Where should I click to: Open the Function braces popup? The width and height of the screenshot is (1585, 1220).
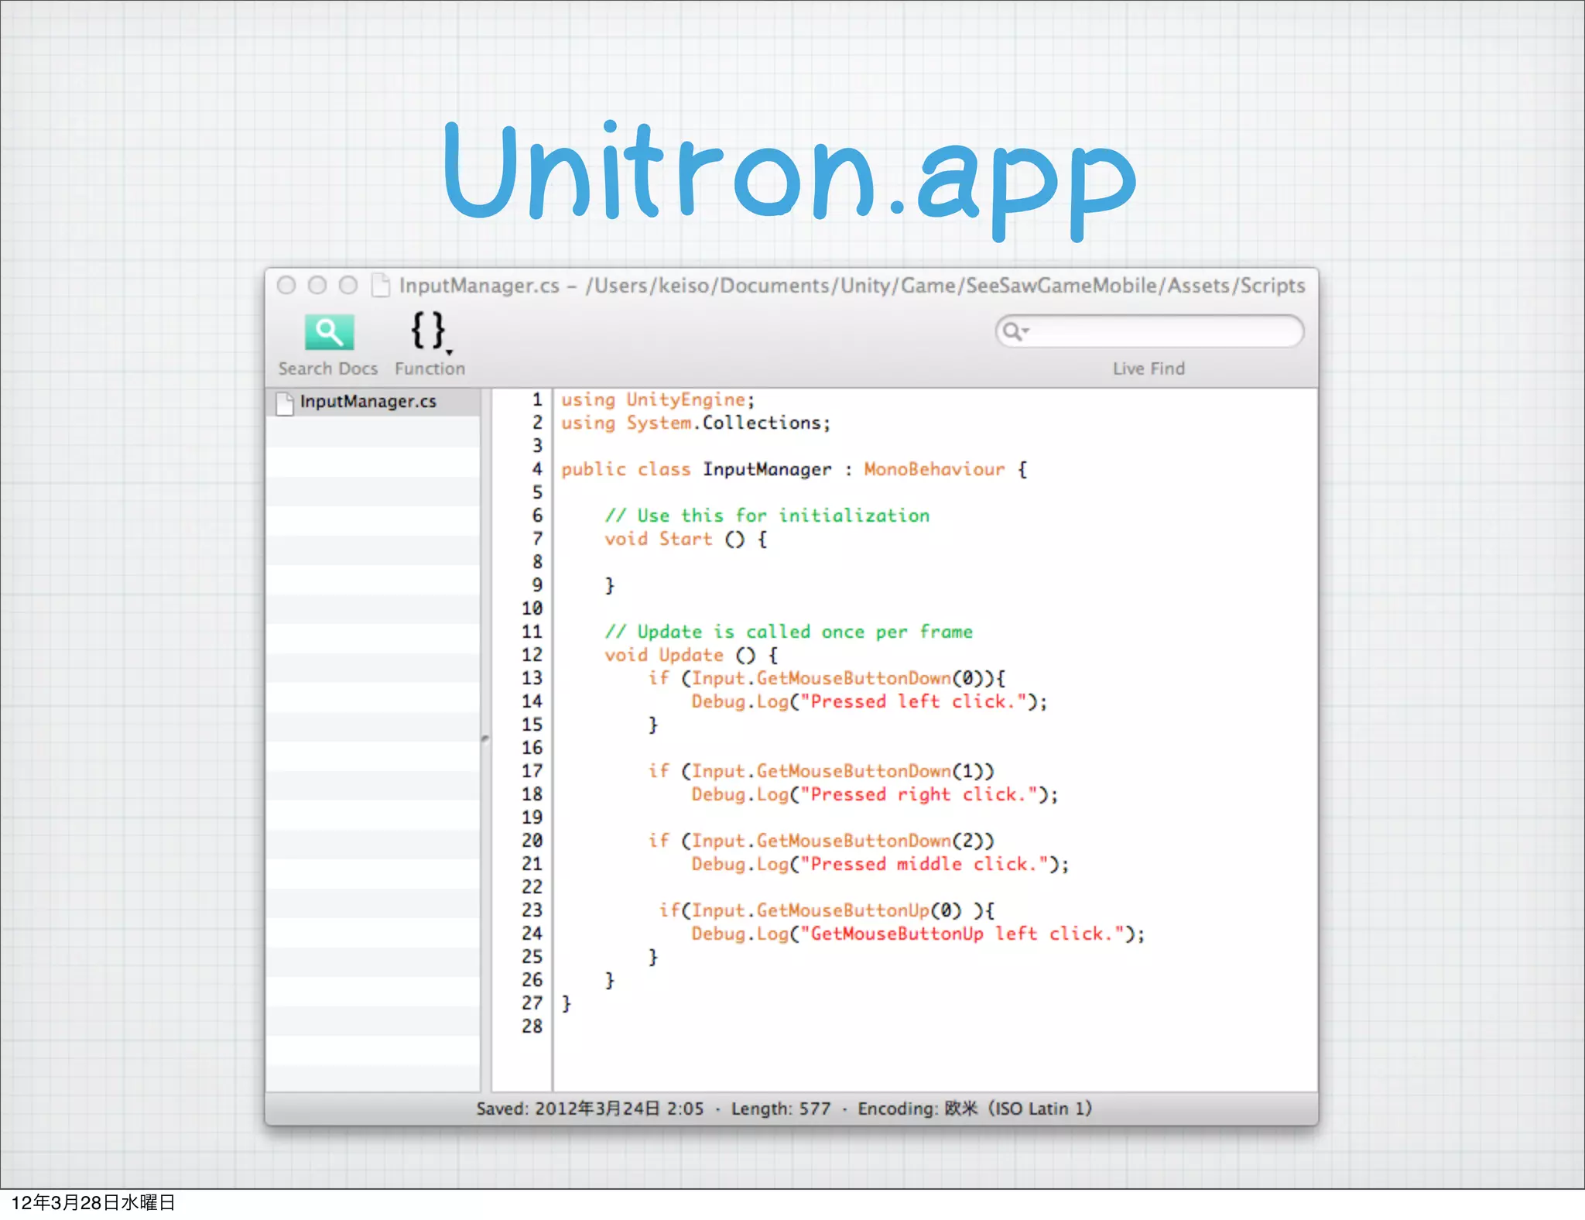pyautogui.click(x=430, y=333)
